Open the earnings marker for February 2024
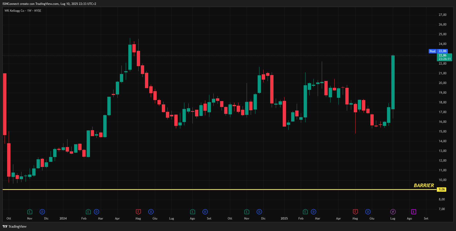Screen dimensions: 456x231 pyautogui.click(x=88, y=212)
